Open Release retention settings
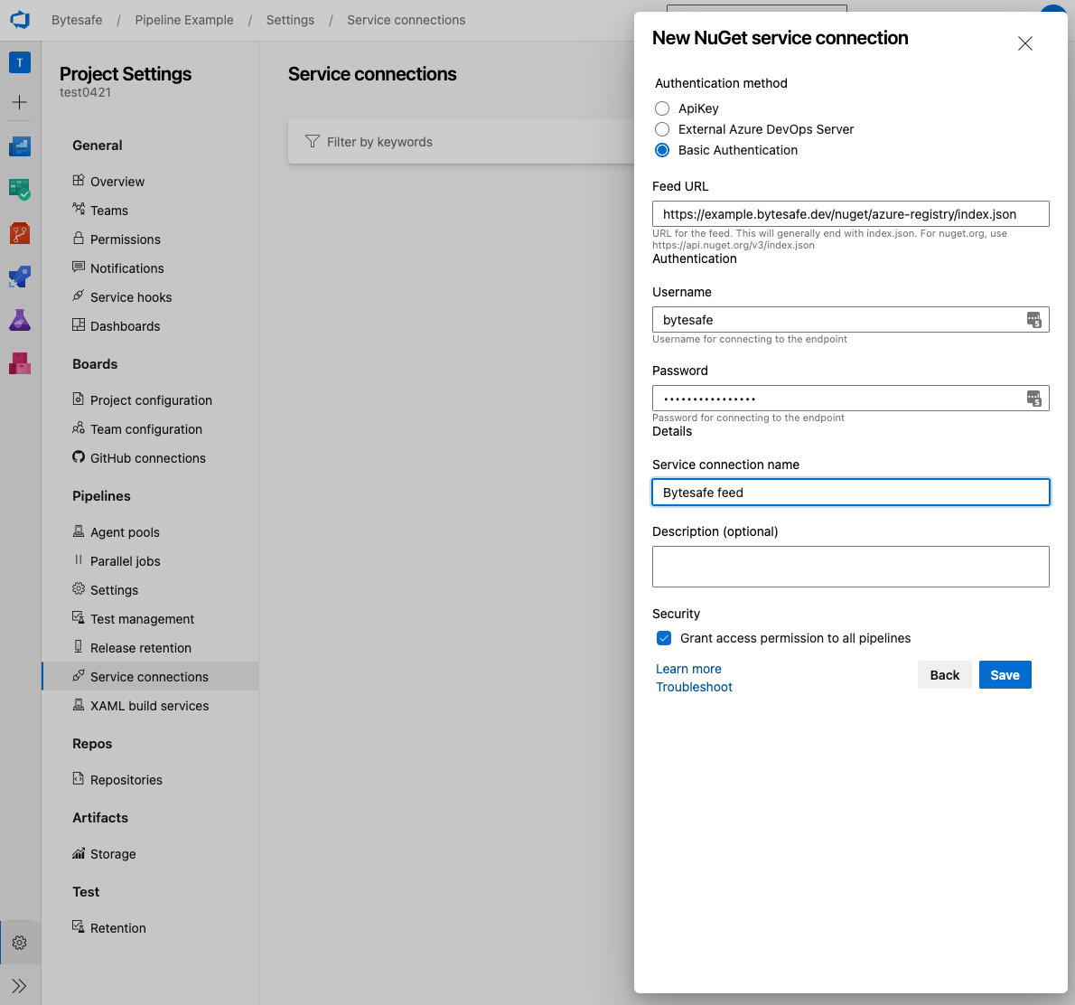 (x=141, y=648)
